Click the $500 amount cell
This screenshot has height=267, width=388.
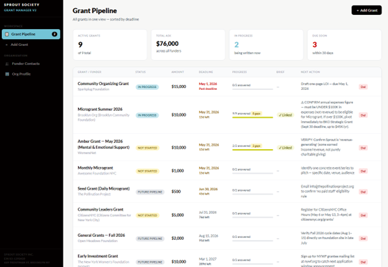pyautogui.click(x=176, y=191)
